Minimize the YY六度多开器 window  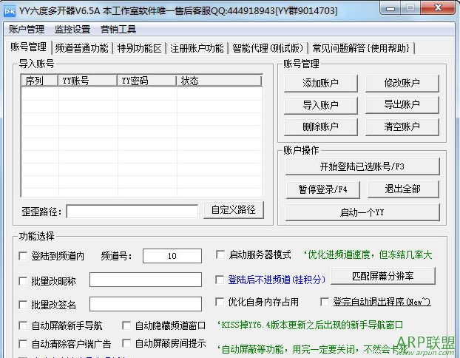click(390, 8)
